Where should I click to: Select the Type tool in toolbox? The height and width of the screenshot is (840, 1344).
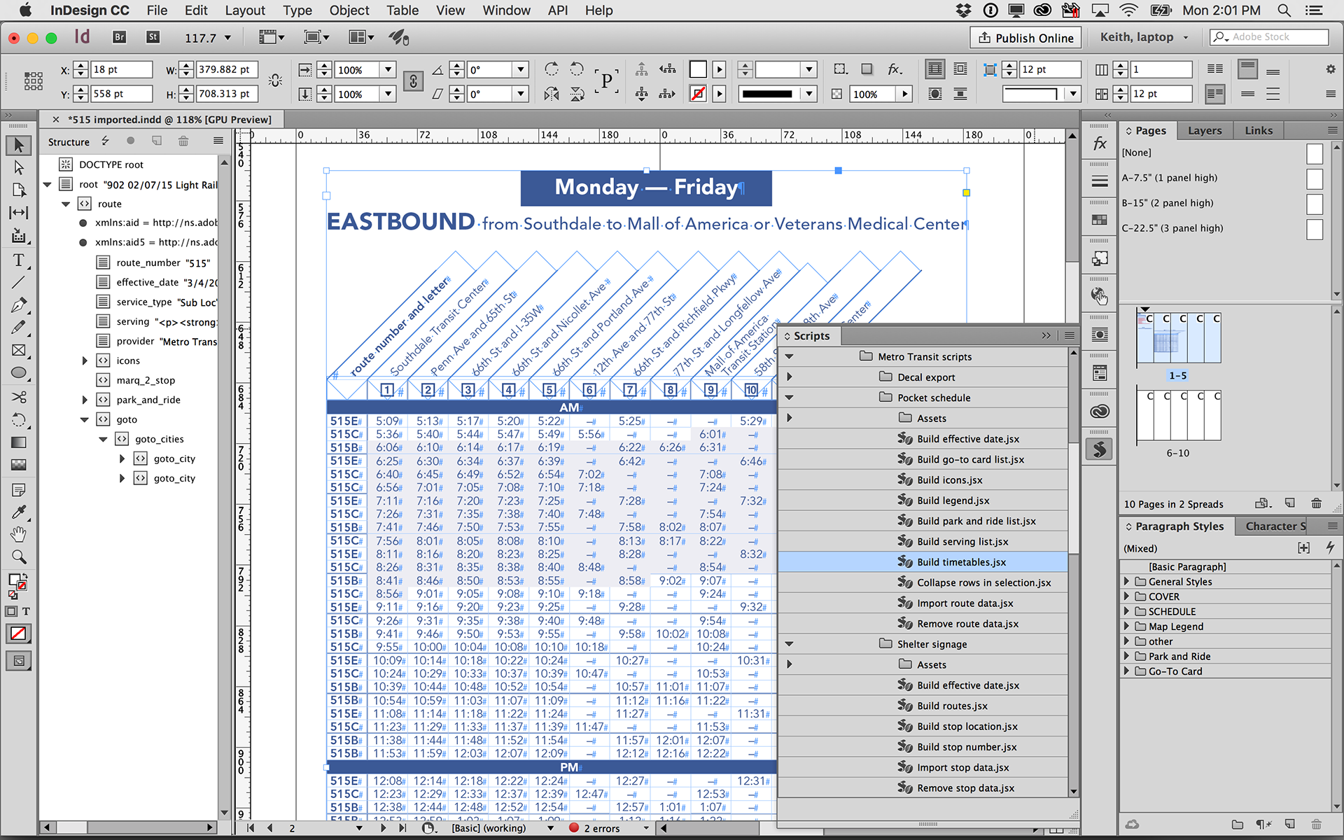19,260
